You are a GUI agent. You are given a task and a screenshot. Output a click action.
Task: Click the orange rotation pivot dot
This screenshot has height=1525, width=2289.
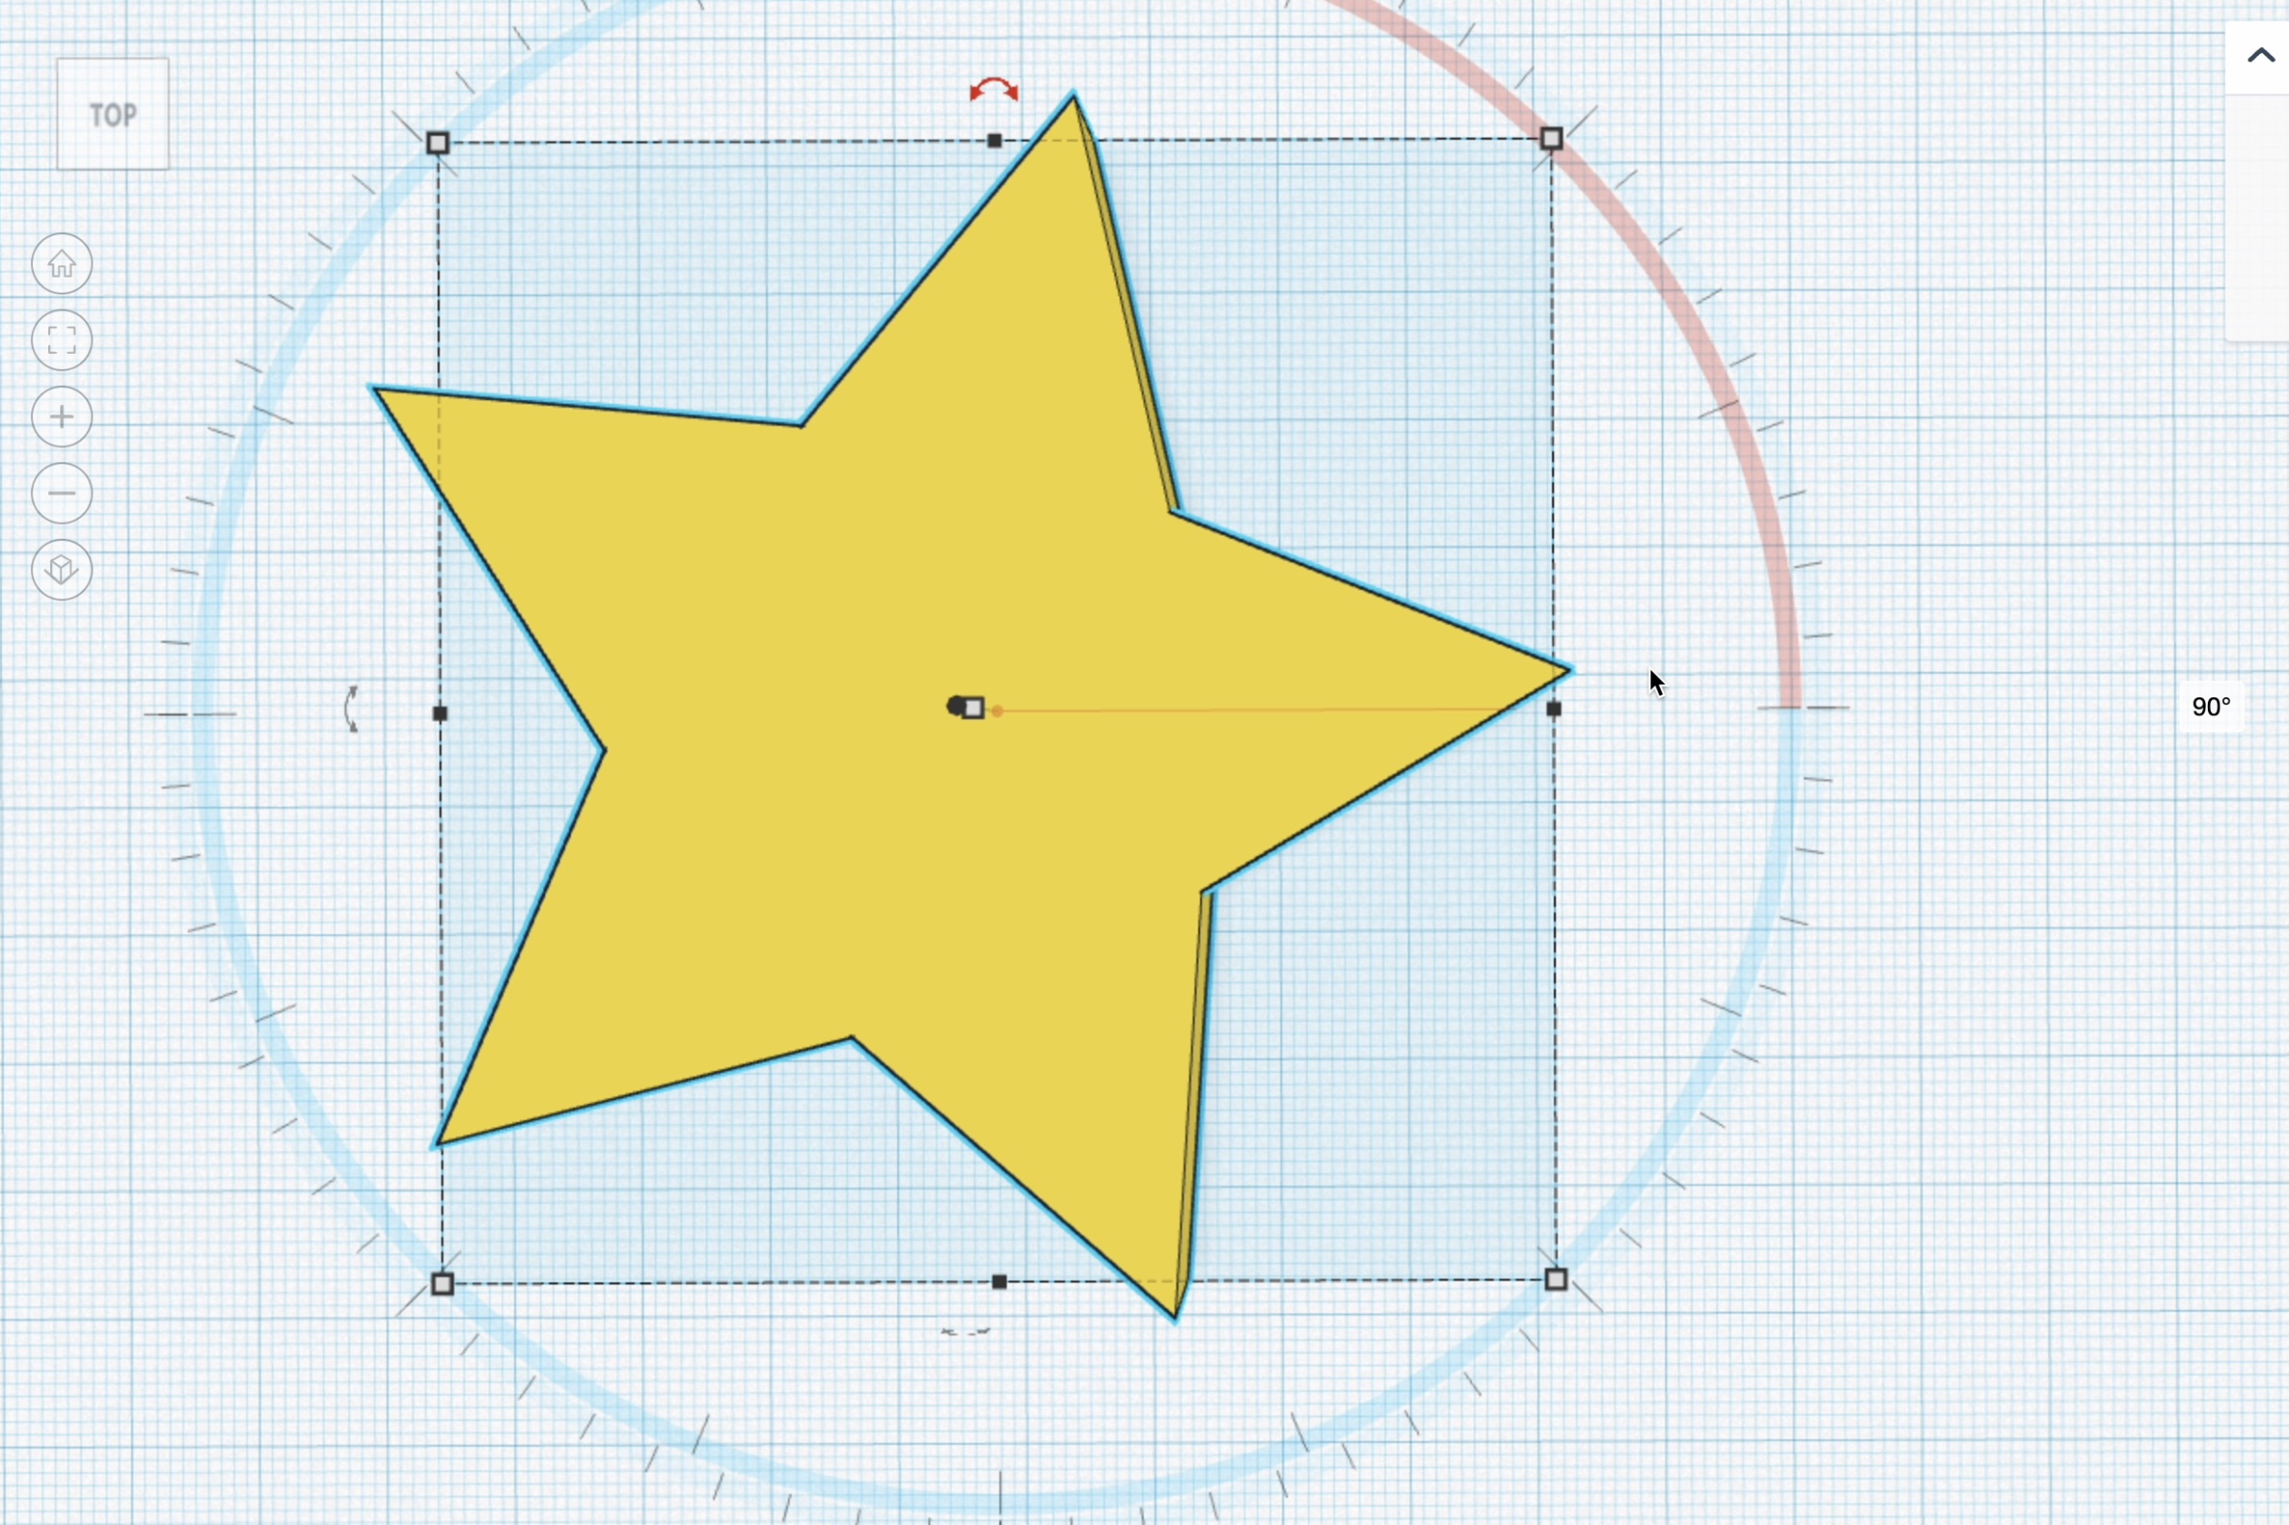(x=999, y=710)
